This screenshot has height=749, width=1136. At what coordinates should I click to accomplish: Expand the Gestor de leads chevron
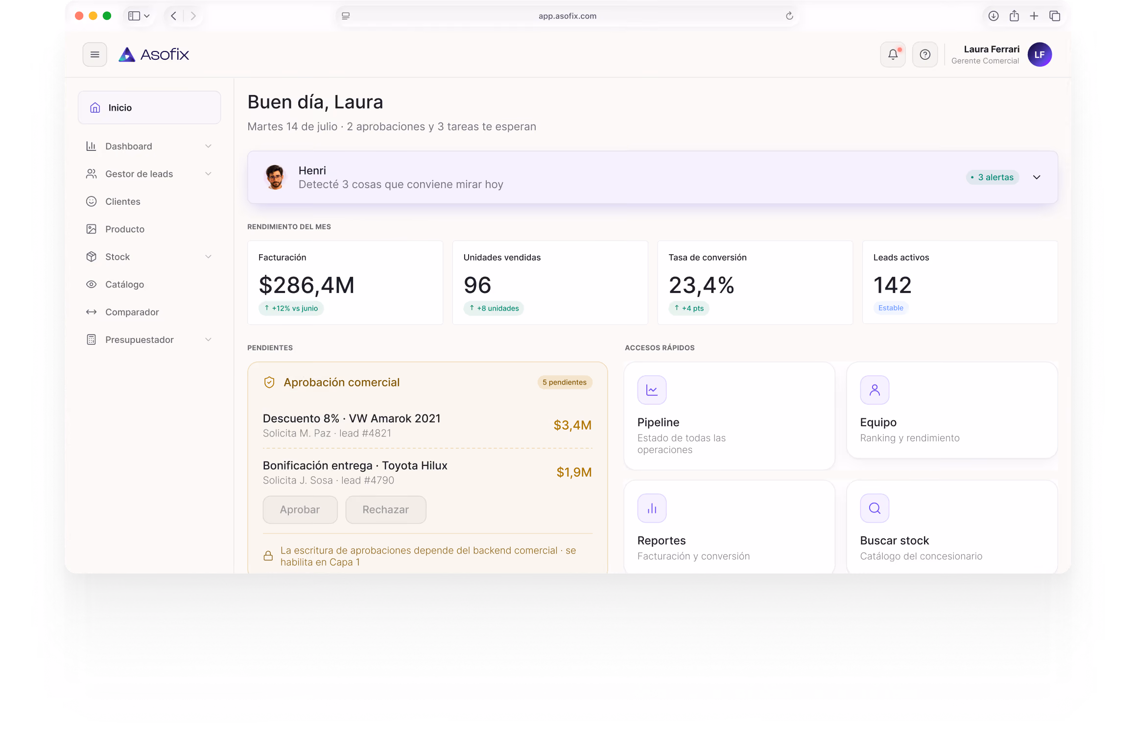[x=209, y=174]
